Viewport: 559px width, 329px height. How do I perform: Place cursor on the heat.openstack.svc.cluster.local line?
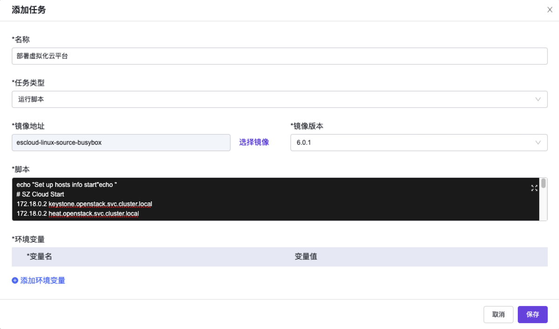77,214
